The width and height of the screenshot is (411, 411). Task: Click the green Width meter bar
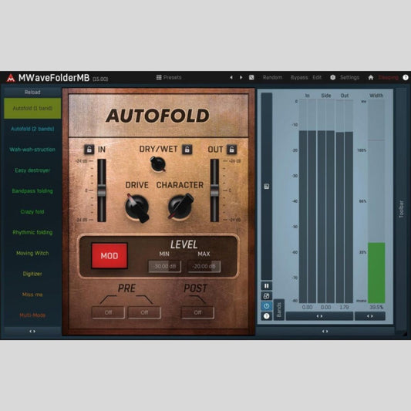click(376, 273)
